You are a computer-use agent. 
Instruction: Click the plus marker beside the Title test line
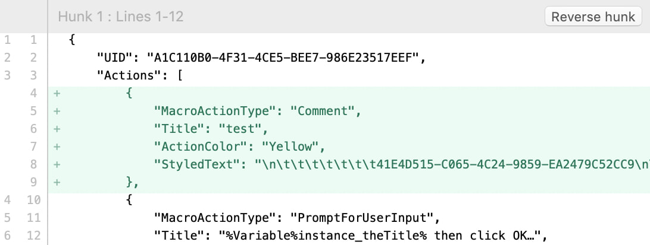(x=57, y=129)
